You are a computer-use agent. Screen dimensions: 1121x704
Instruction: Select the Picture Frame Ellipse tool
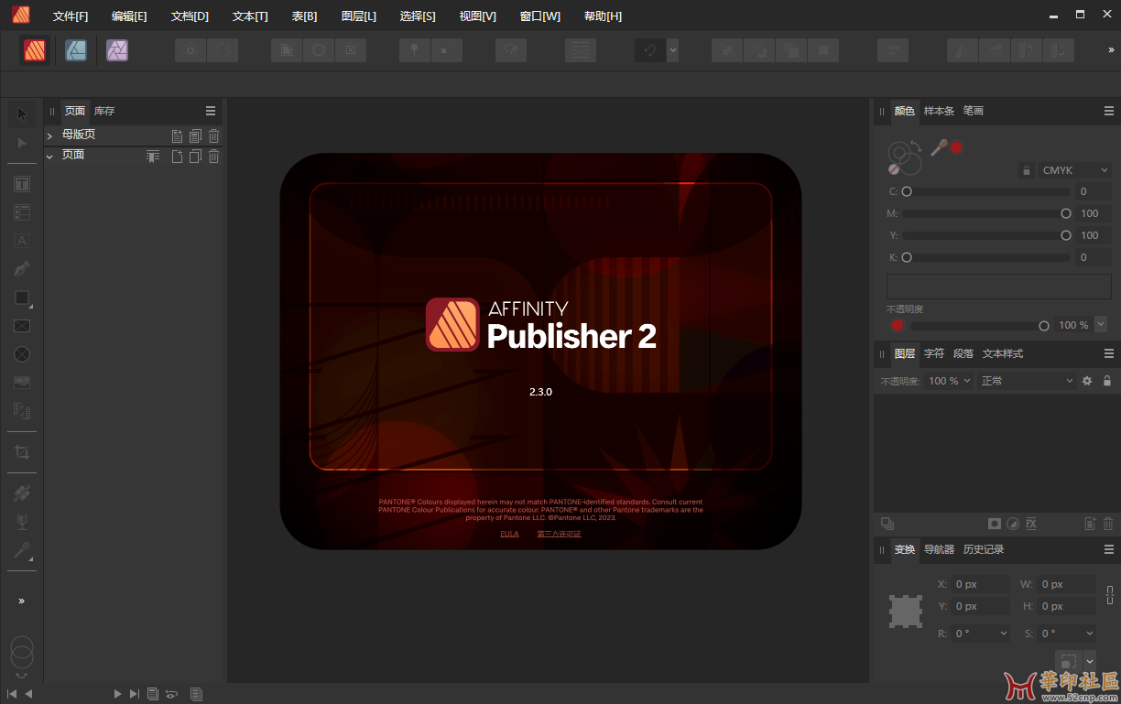22,354
